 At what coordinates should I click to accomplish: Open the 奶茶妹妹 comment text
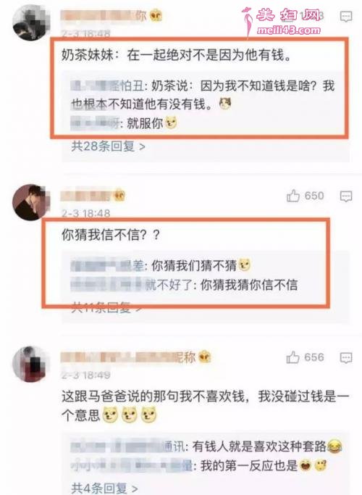[176, 56]
